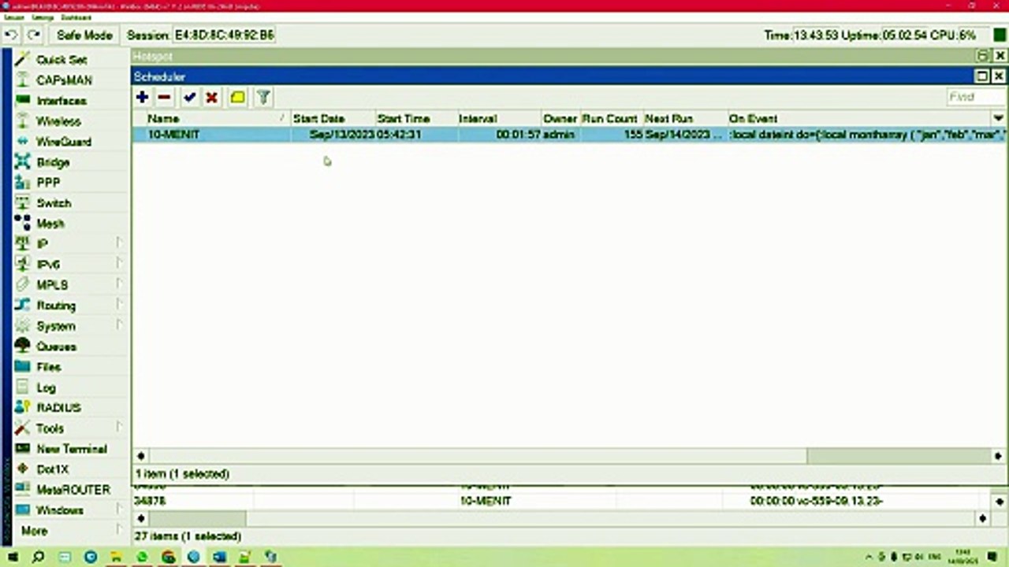Launch New Terminal from the sidebar
This screenshot has height=567, width=1009.
pyautogui.click(x=71, y=449)
